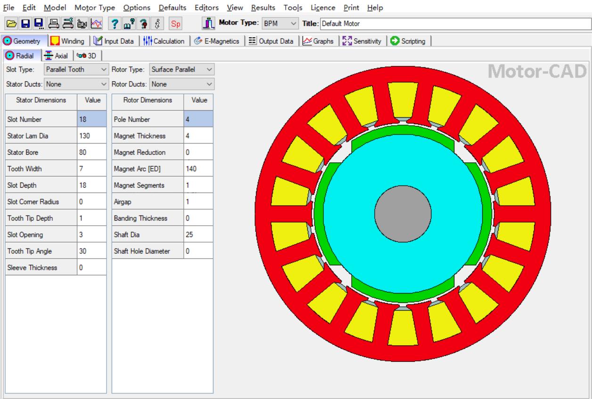Click the motor type icon beside Motor Type label
Viewport: 592px width, 399px height.
tap(208, 23)
